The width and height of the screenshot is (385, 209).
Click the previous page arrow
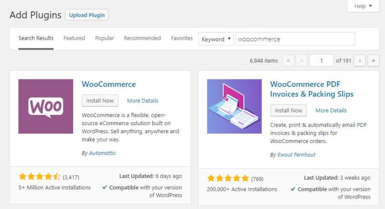pos(302,61)
